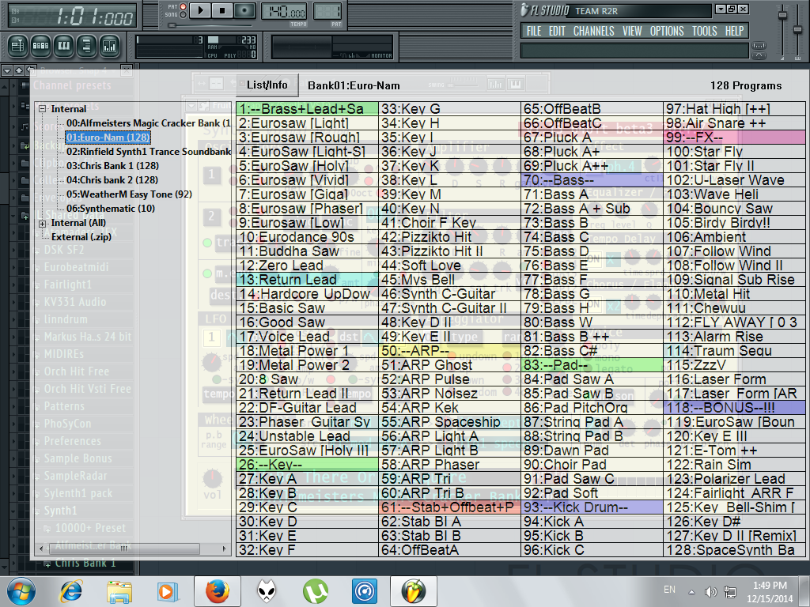Click the countdown metronome icon below keyboard icon

point(759,55)
